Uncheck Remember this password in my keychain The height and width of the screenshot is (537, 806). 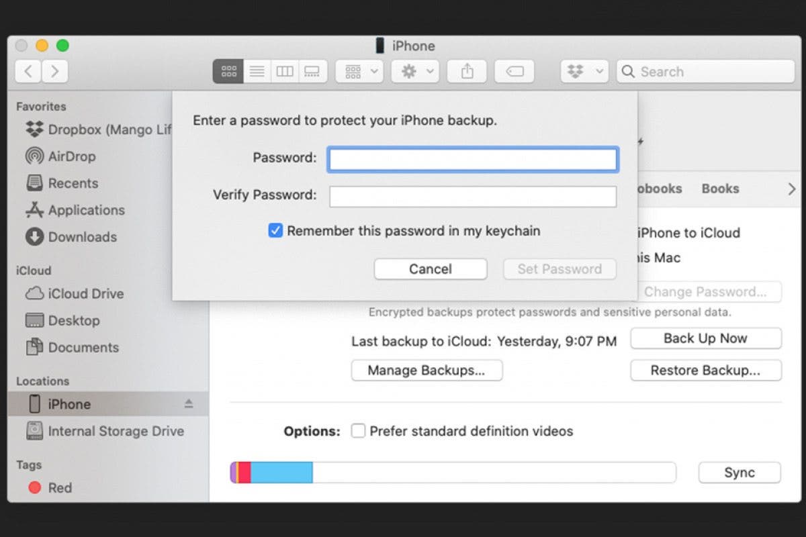pyautogui.click(x=275, y=230)
